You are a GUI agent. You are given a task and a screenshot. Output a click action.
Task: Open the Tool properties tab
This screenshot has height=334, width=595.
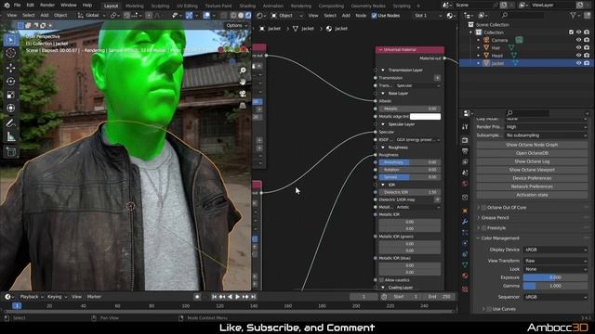point(465,127)
